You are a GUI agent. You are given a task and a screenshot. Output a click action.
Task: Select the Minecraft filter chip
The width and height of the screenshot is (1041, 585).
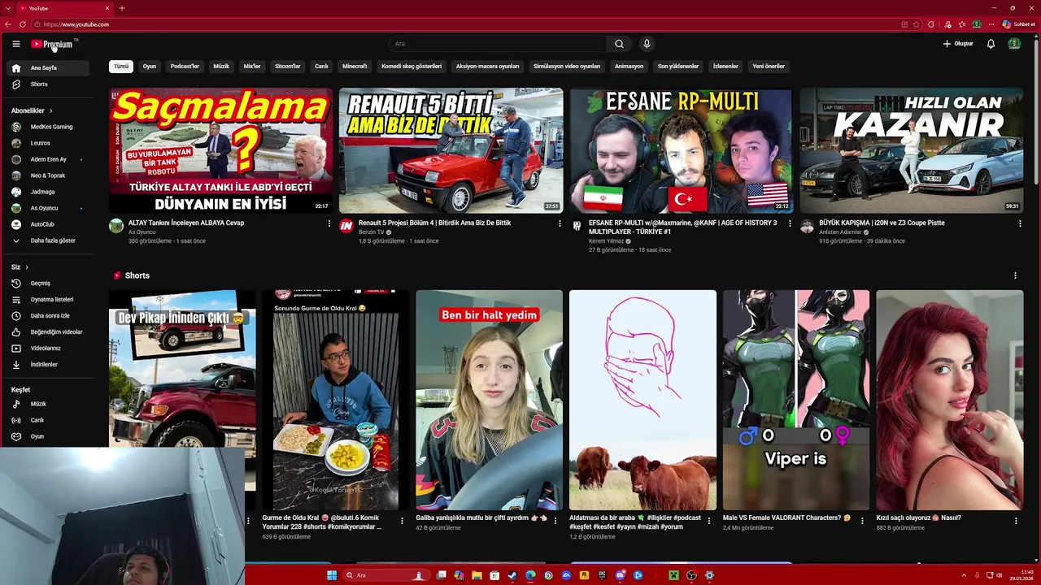pyautogui.click(x=355, y=67)
